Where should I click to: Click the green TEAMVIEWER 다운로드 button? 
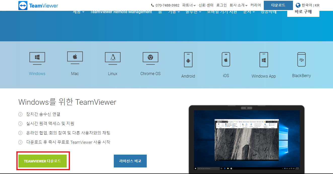pos(43,161)
